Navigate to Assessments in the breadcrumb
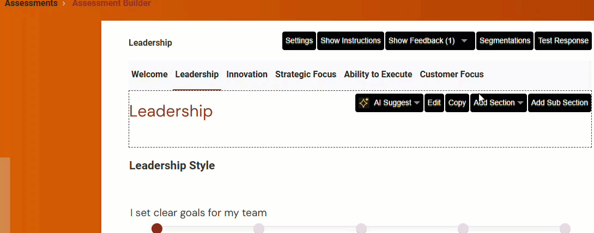This screenshot has width=594, height=233. point(31,4)
